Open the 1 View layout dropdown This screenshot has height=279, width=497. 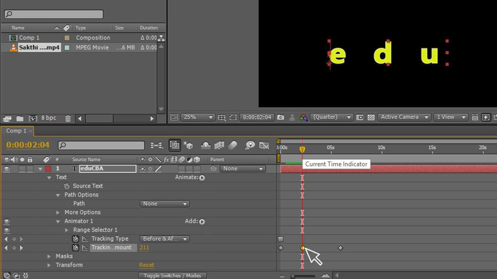click(451, 117)
